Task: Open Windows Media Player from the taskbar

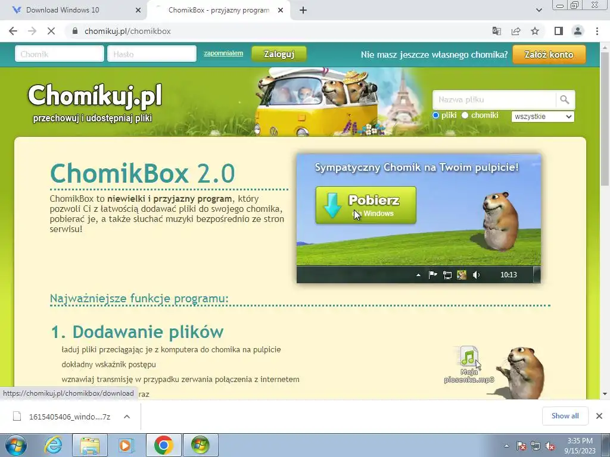Action: coord(126,445)
